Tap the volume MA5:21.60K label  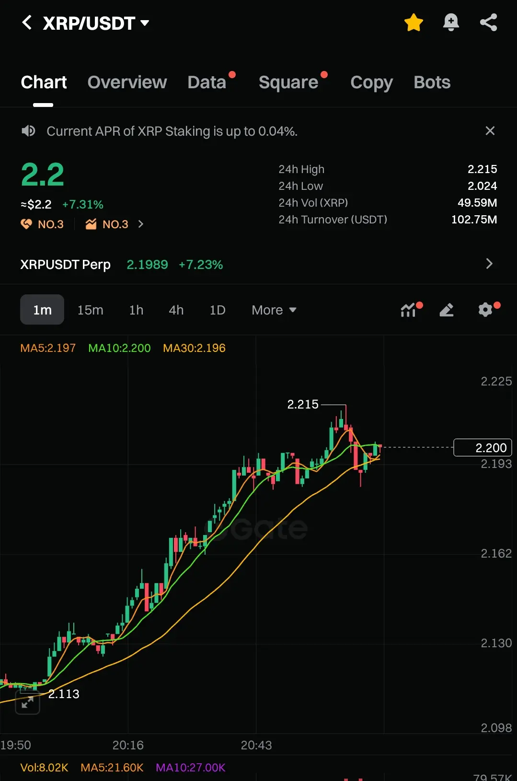point(112,768)
